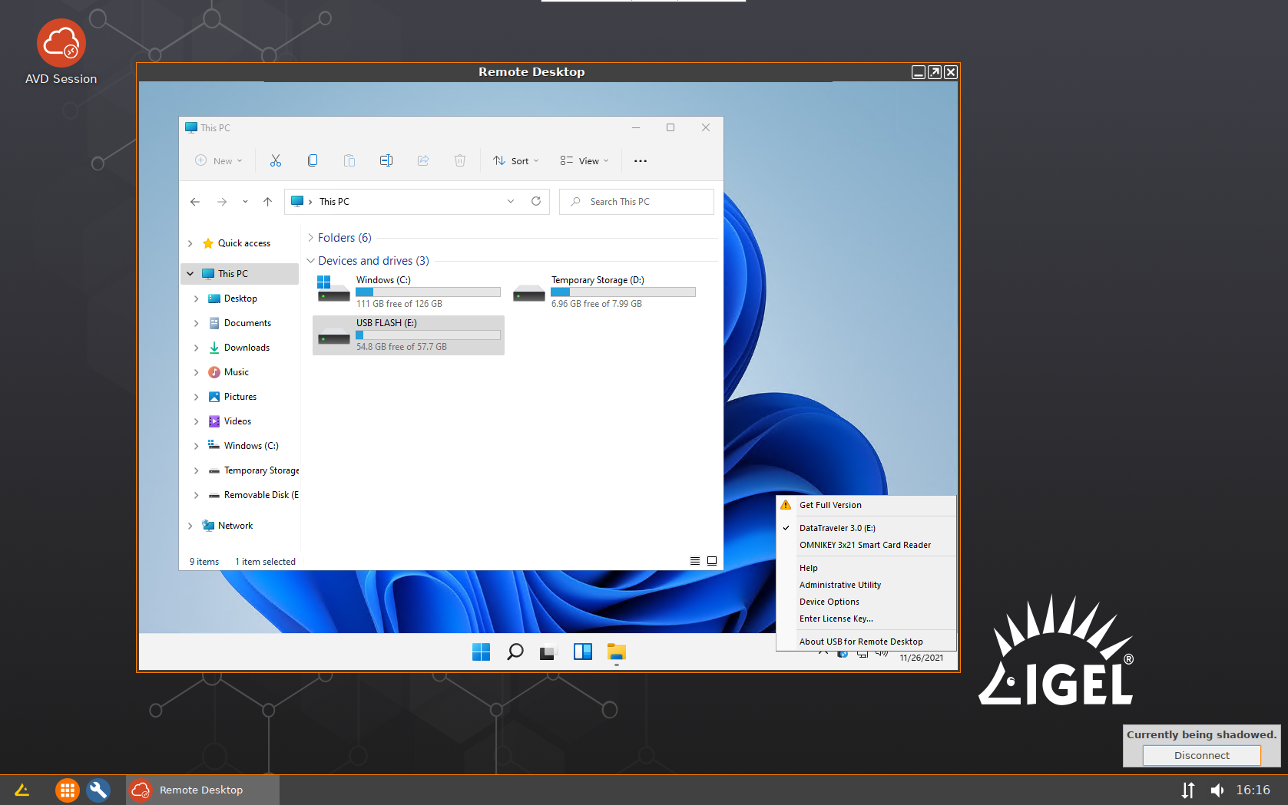Collapse This PC in navigation pane

point(190,274)
